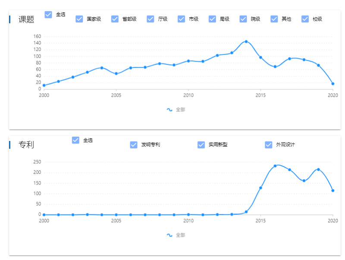
Task: Toggle the 发明专利 checkbox
Action: point(134,145)
